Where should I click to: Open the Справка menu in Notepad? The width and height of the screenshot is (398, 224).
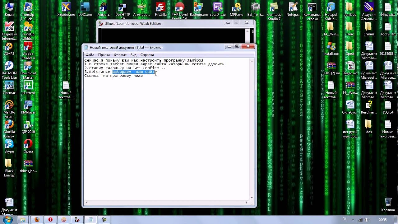coord(147,55)
